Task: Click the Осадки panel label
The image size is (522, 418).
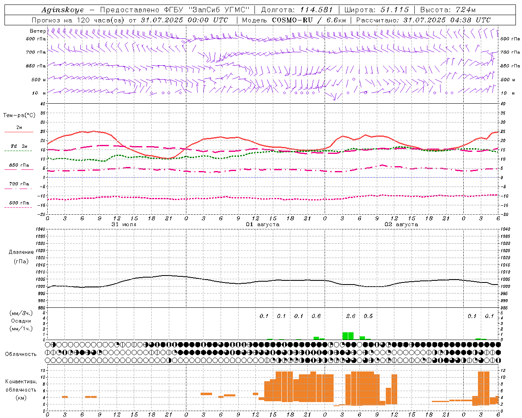Action: click(21, 321)
